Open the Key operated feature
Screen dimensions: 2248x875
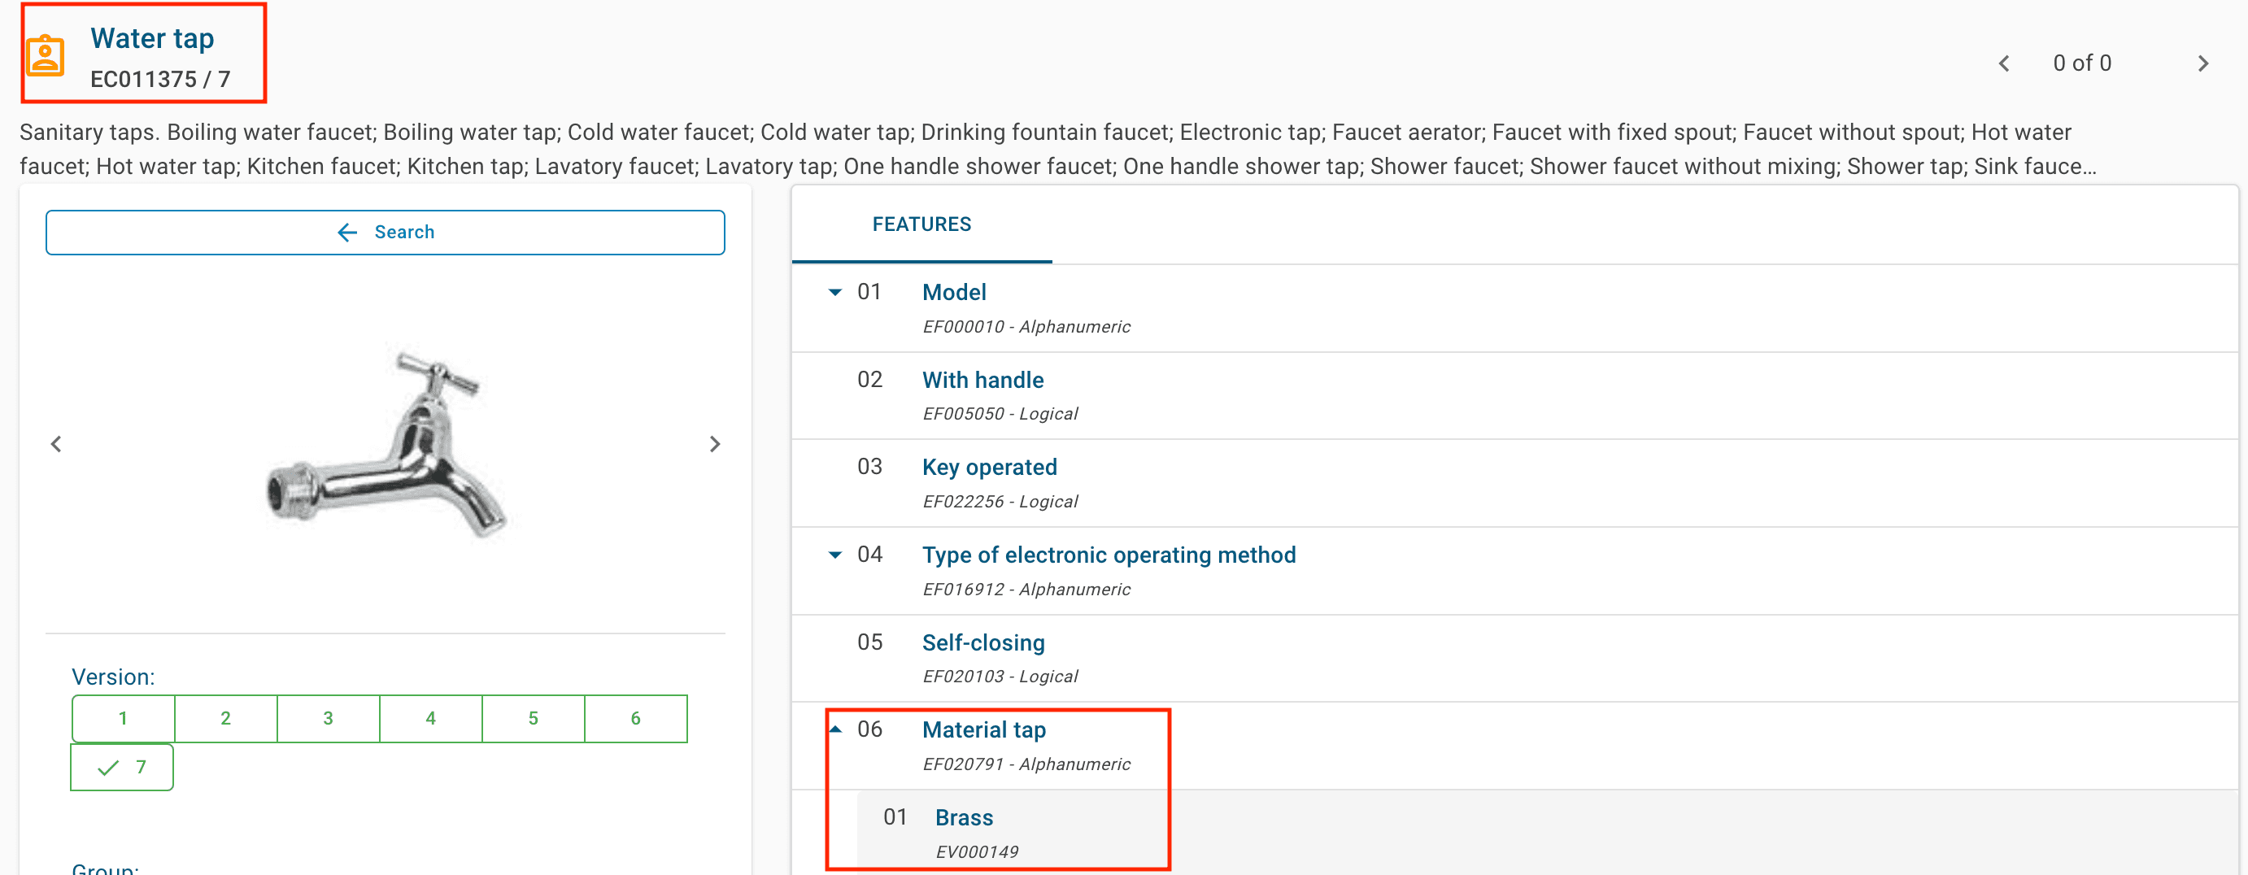989,468
